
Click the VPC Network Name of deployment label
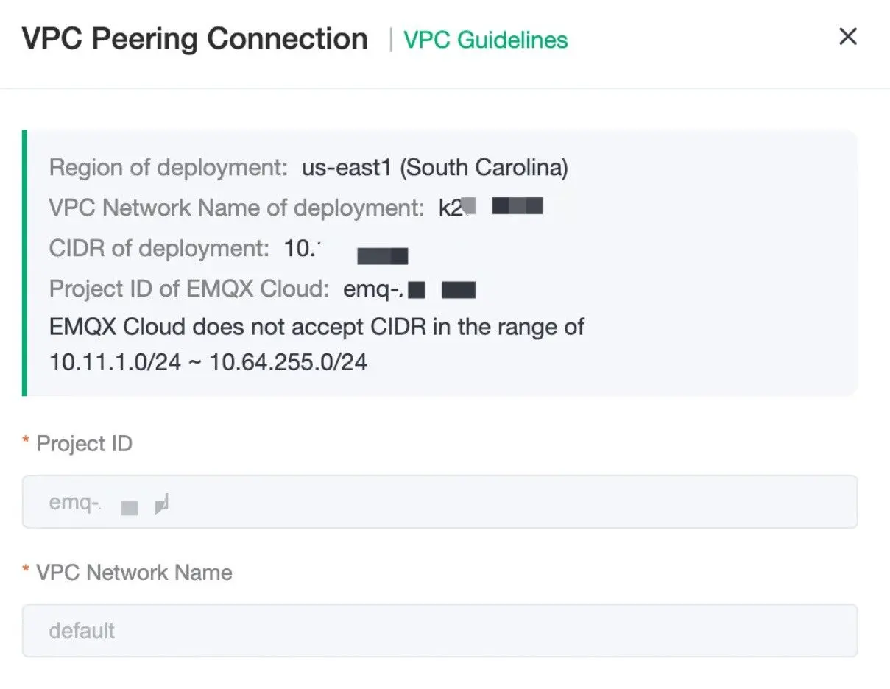(236, 208)
